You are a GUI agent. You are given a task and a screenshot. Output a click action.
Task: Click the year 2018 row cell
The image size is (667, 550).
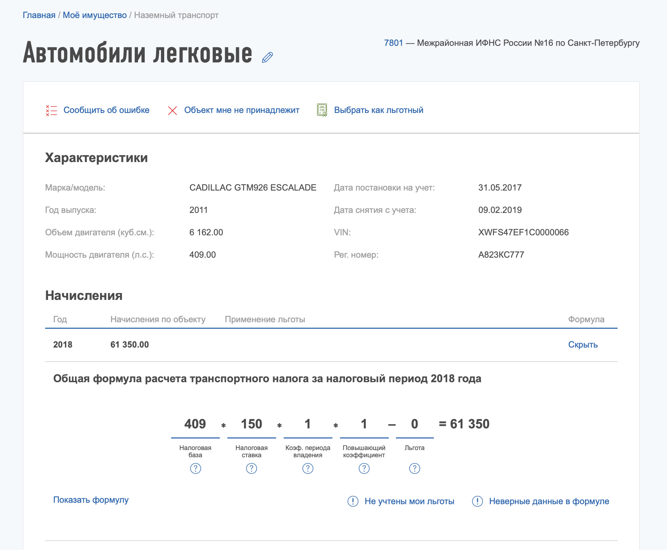tap(63, 345)
